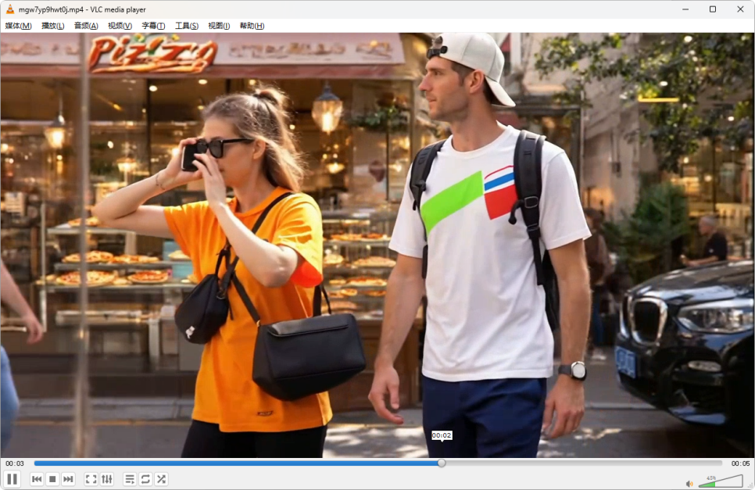Show the playlist

130,479
